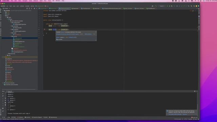
Task: Hide the Run tool window
Action: coord(197,91)
